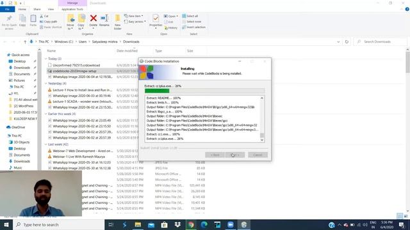Click the Up one level arrow
This screenshot has width=410, height=230.
25,42
